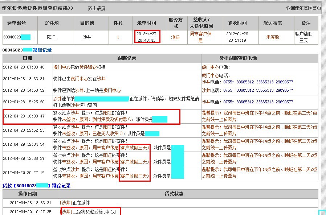The image size is (326, 215).
Task: Select the date 2012-04-28 22:52:23
Action: point(24,130)
